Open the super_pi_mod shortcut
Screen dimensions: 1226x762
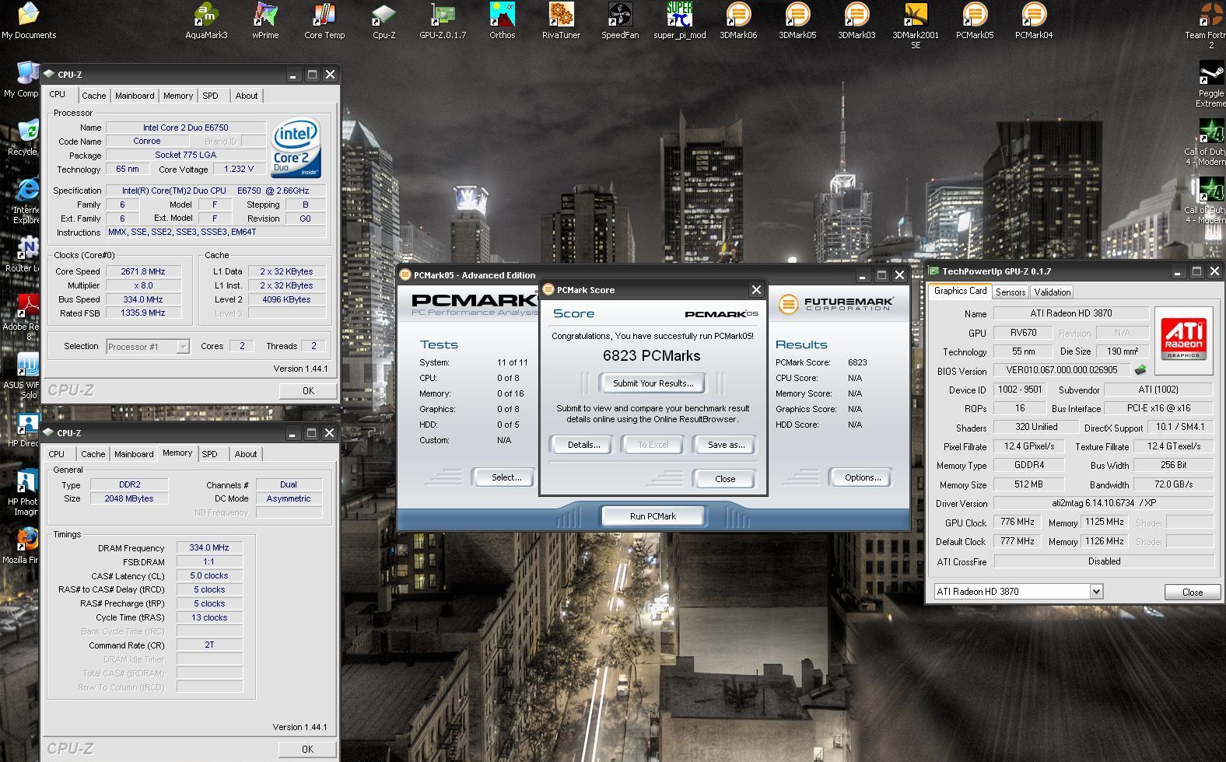(x=679, y=20)
